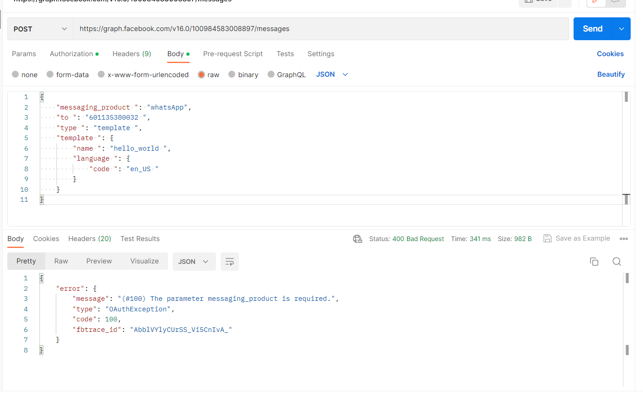Click the request URL field

321,29
